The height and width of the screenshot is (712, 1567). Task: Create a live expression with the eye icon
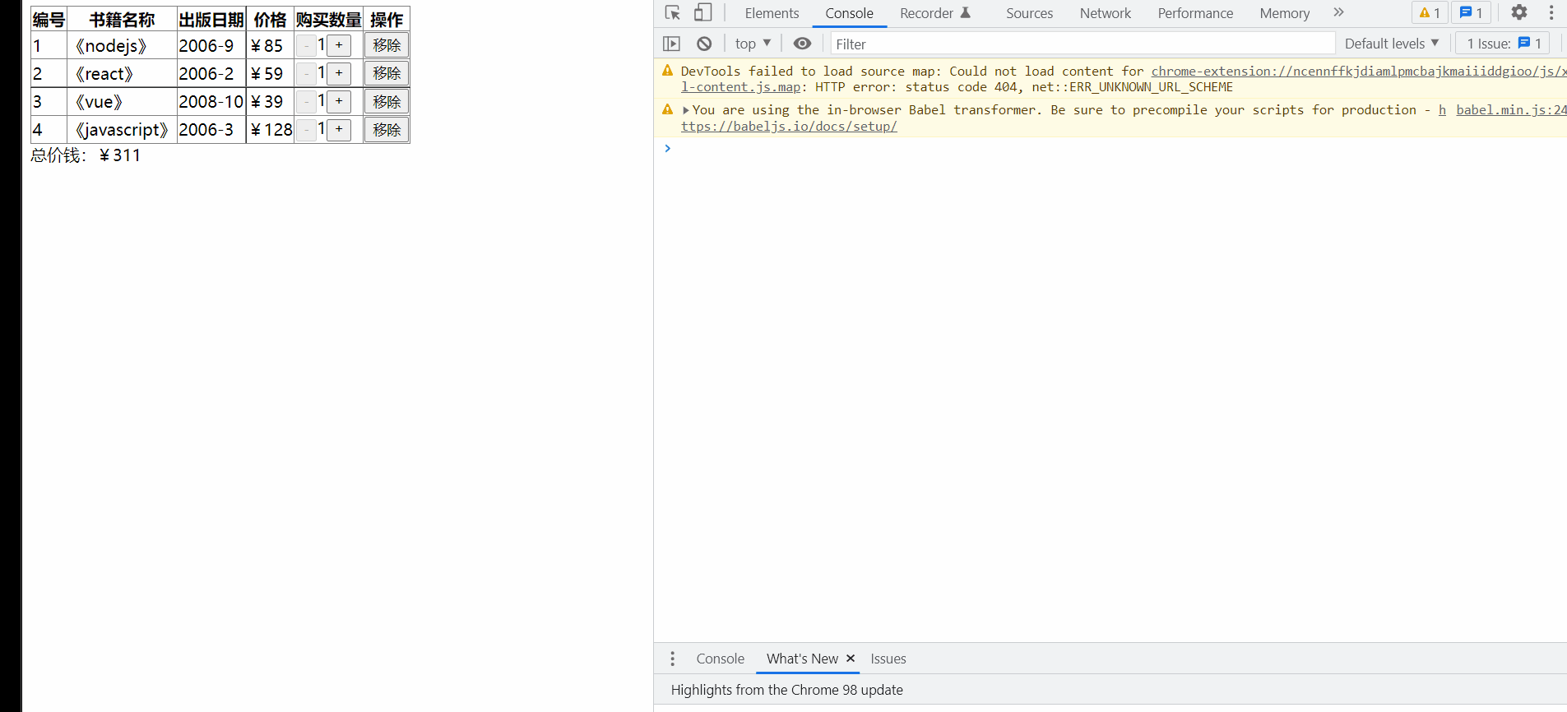pos(802,44)
